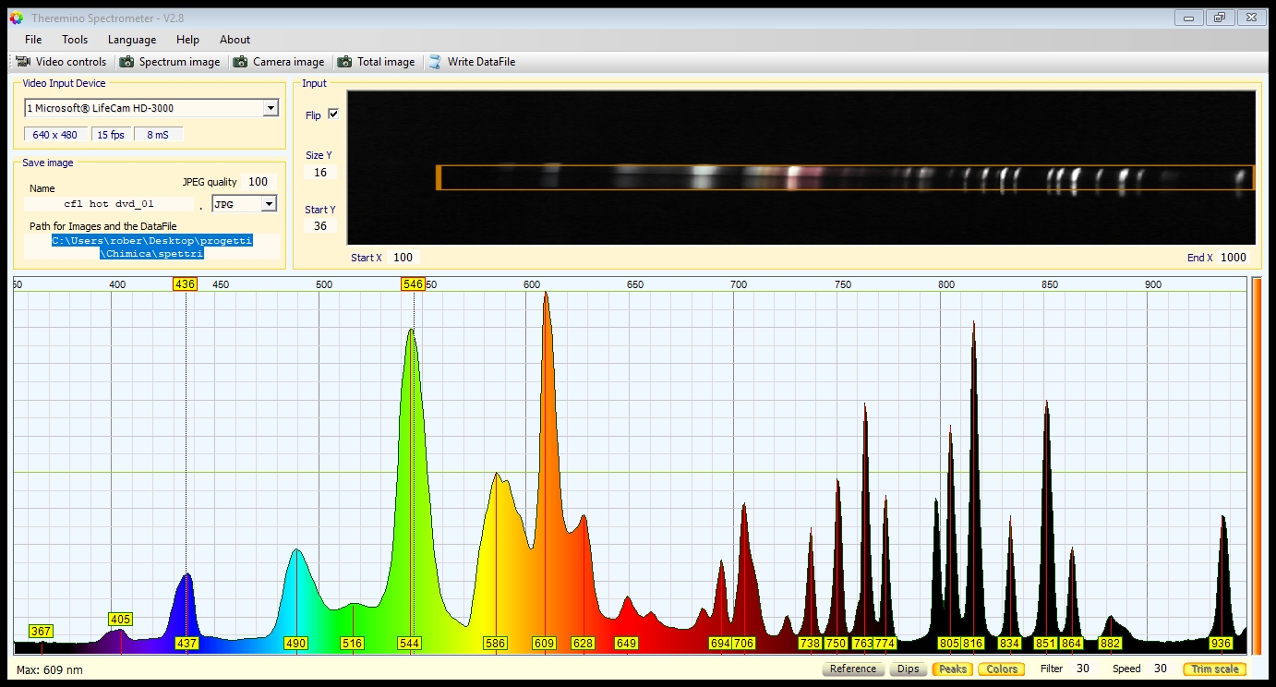Toggle the Colors display button
The height and width of the screenshot is (687, 1276).
tap(1002, 669)
